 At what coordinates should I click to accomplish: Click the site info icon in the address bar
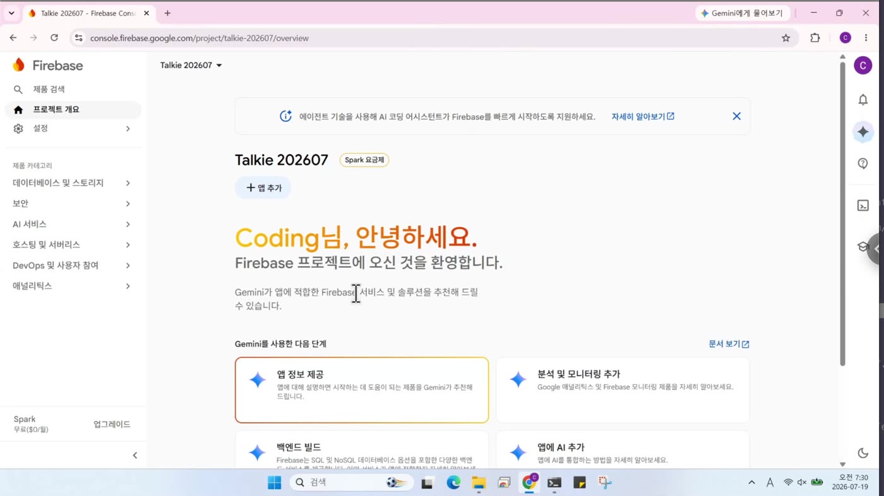tap(78, 38)
